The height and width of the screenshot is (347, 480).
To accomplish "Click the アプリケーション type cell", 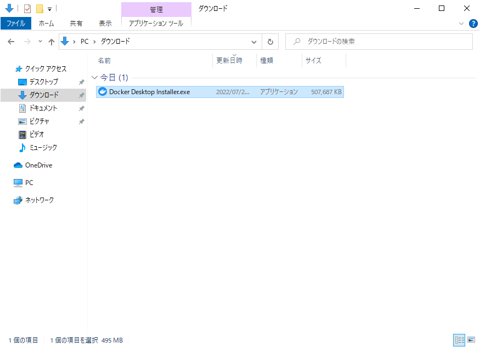I will click(x=279, y=92).
